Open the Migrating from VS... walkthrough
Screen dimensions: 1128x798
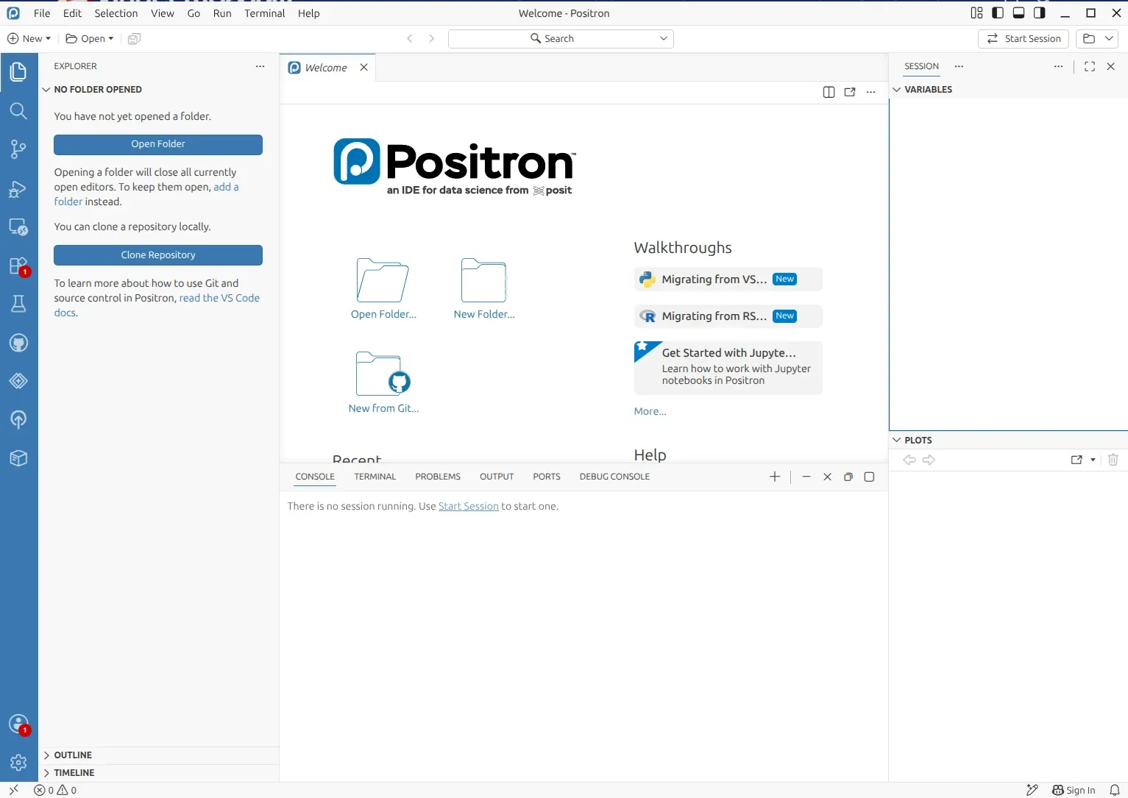tap(728, 279)
